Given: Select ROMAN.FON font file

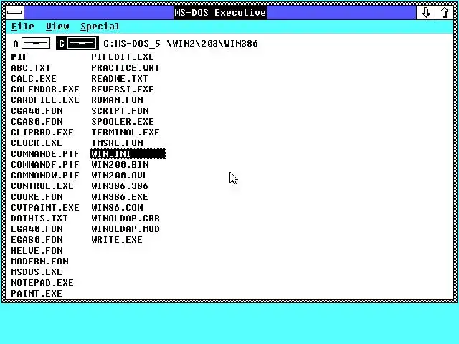Looking at the screenshot, I should pos(117,100).
